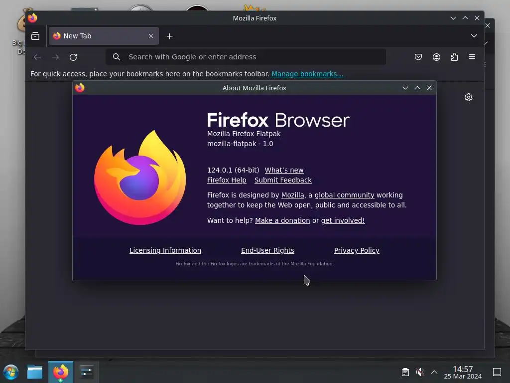
Task: Select the New Tab tab
Action: point(104,36)
